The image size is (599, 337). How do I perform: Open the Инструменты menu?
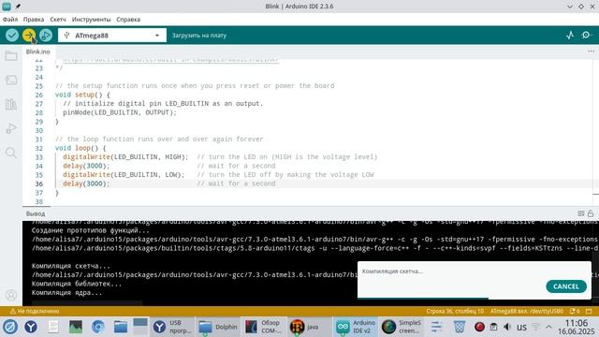coord(92,19)
